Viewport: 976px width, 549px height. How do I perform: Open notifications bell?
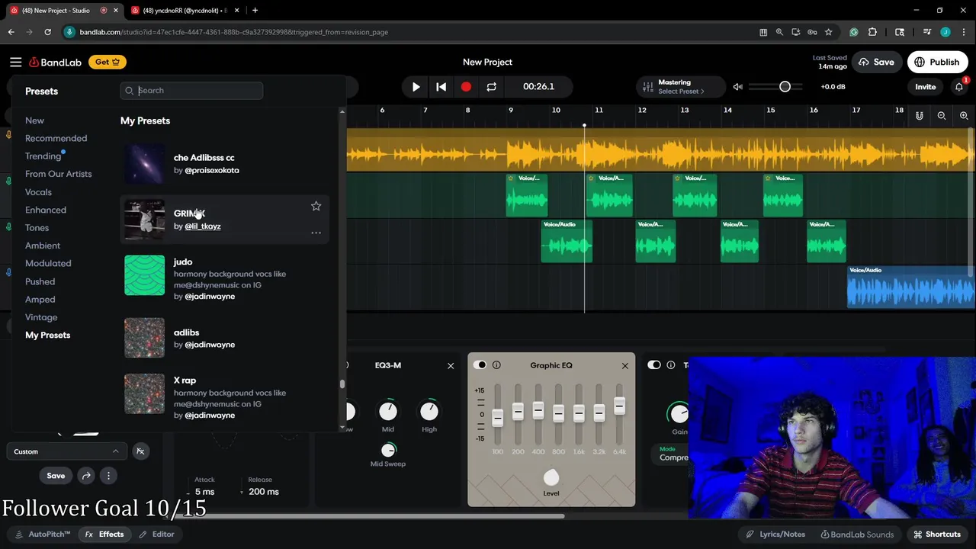click(x=959, y=87)
